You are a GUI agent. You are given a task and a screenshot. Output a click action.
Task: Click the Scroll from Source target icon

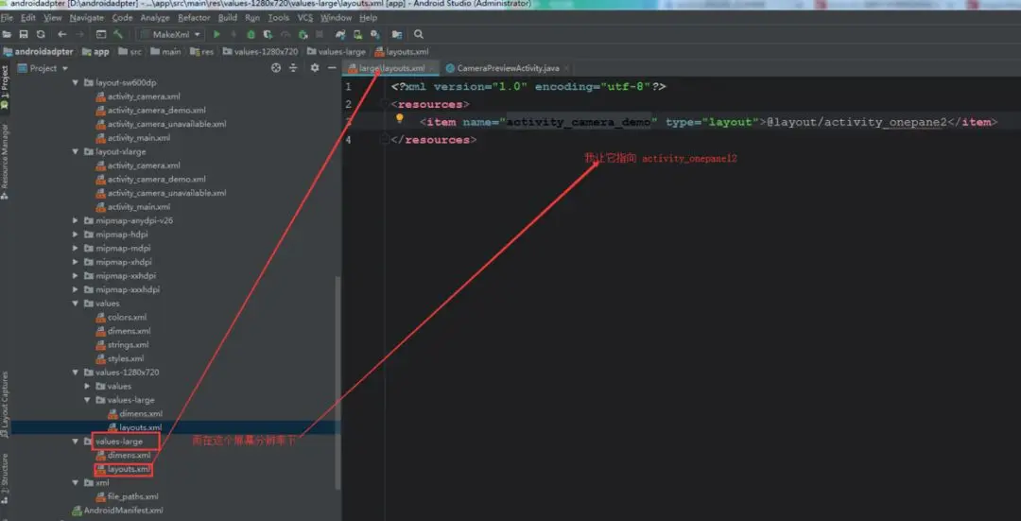[276, 68]
